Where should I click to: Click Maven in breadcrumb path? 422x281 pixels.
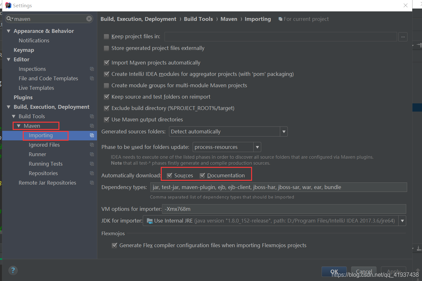229,19
